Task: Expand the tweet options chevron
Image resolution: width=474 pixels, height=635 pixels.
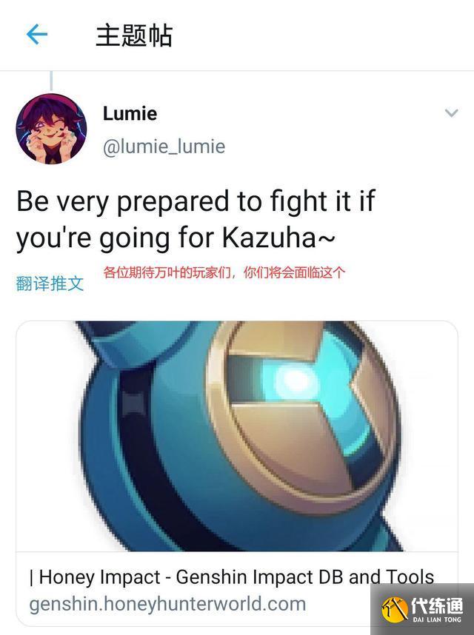Action: point(451,112)
